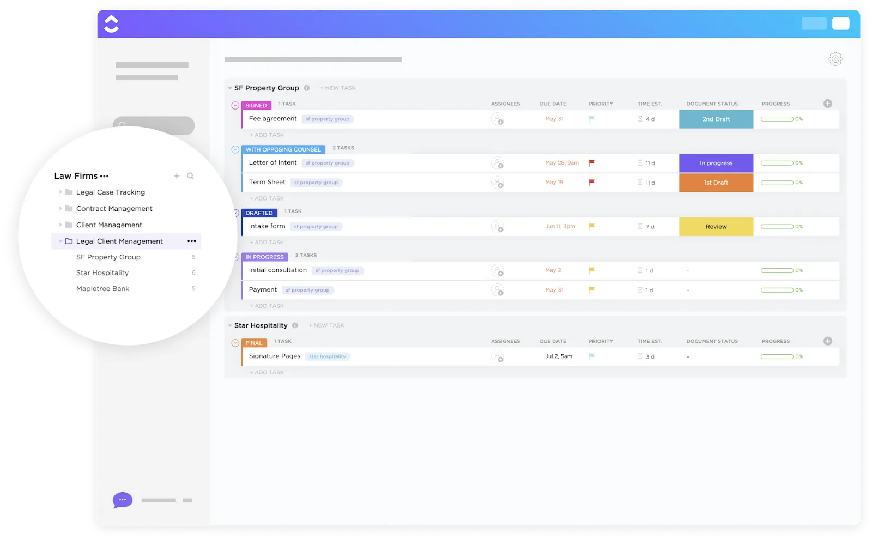
Task: Click priority flag for Signature Pages
Action: [x=591, y=356]
